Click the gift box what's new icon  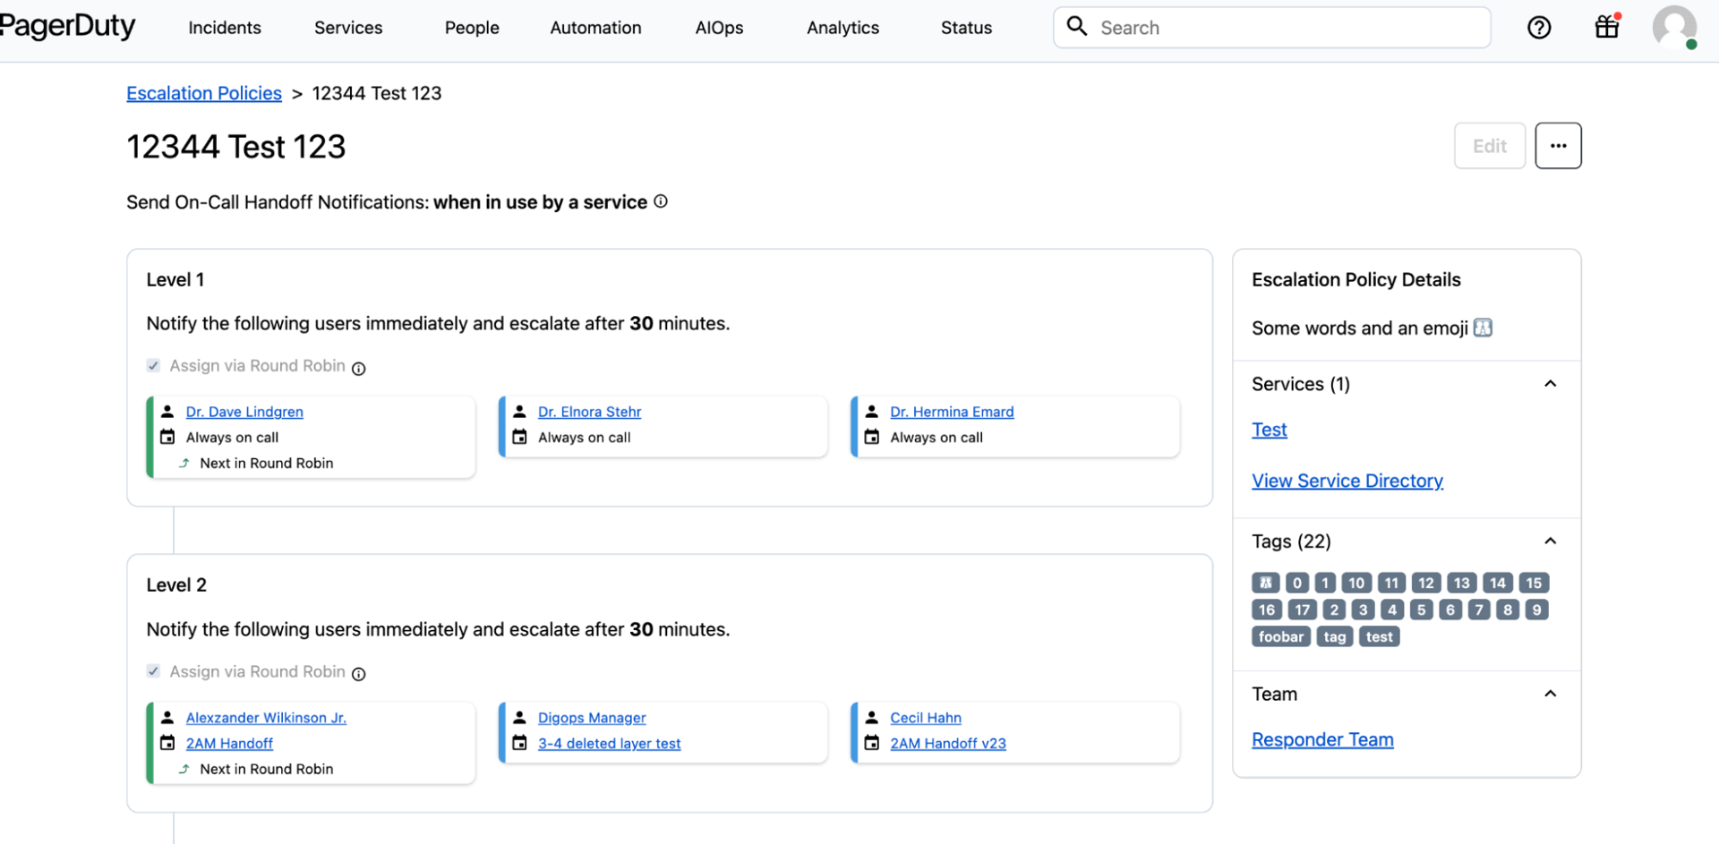pos(1607,27)
